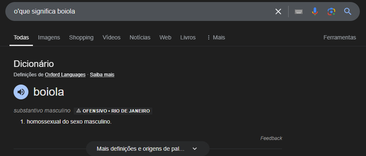Click the substantivo masculino label
This screenshot has width=366, height=156.
(x=42, y=110)
